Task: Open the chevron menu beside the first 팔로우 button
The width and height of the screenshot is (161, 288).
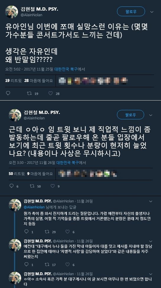Action: point(152,12)
